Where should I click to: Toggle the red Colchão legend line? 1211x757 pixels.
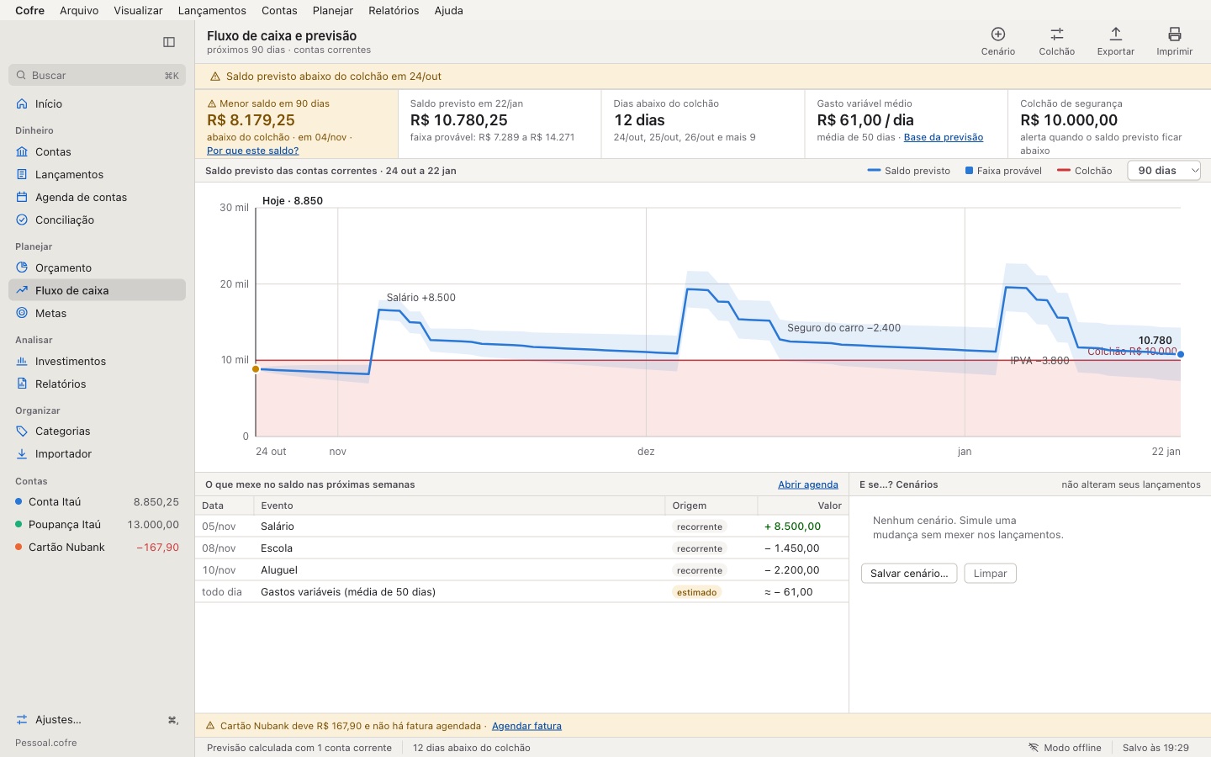[x=1084, y=171]
